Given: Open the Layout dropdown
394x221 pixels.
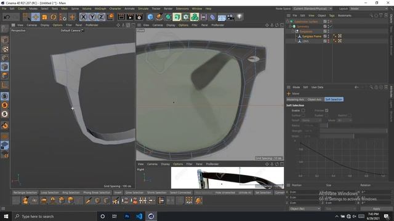Looking at the screenshot, I should tap(369, 9).
